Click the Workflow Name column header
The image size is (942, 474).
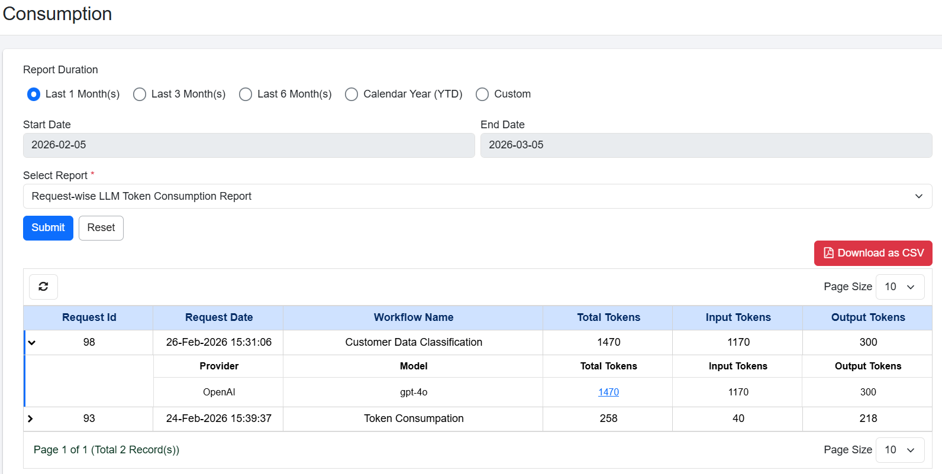[413, 317]
